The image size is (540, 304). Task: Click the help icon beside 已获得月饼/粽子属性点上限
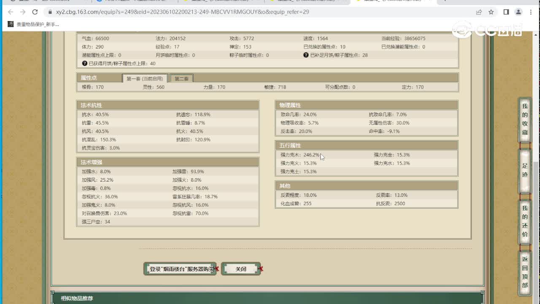coord(85,63)
